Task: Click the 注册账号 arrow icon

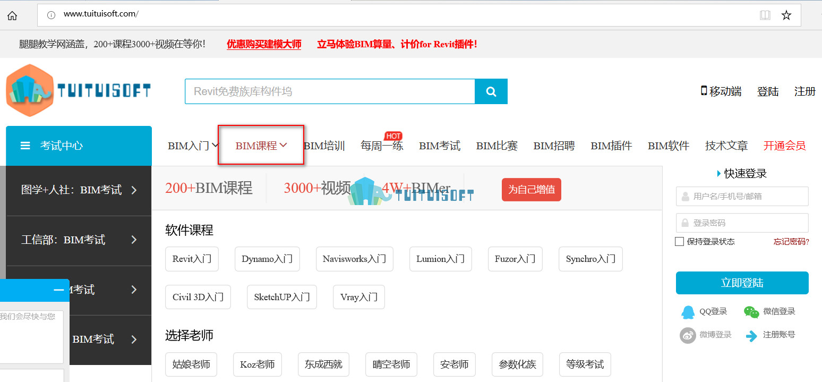Action: pos(751,336)
